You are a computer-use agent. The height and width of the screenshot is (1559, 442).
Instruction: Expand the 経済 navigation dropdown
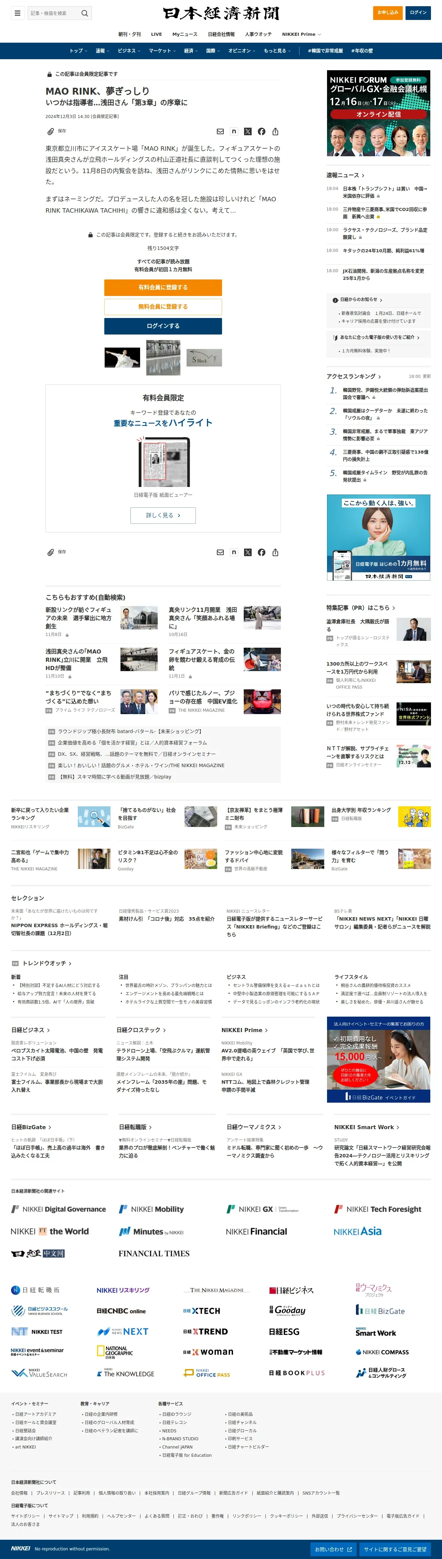tap(191, 51)
